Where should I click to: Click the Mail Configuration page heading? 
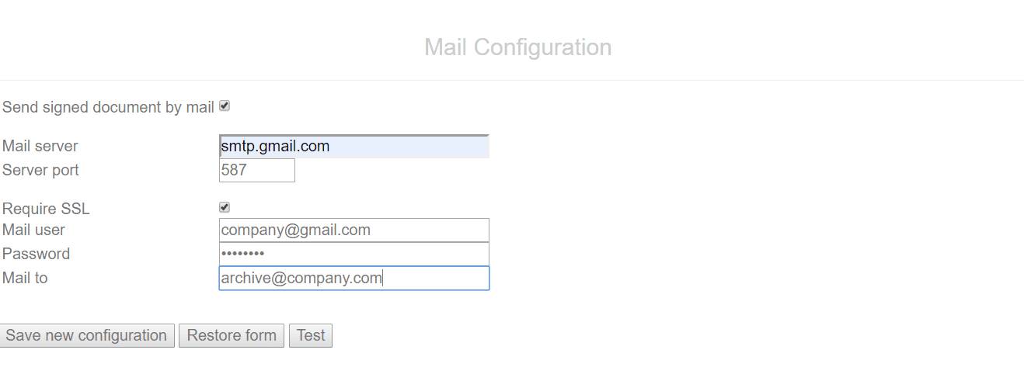pyautogui.click(x=517, y=47)
